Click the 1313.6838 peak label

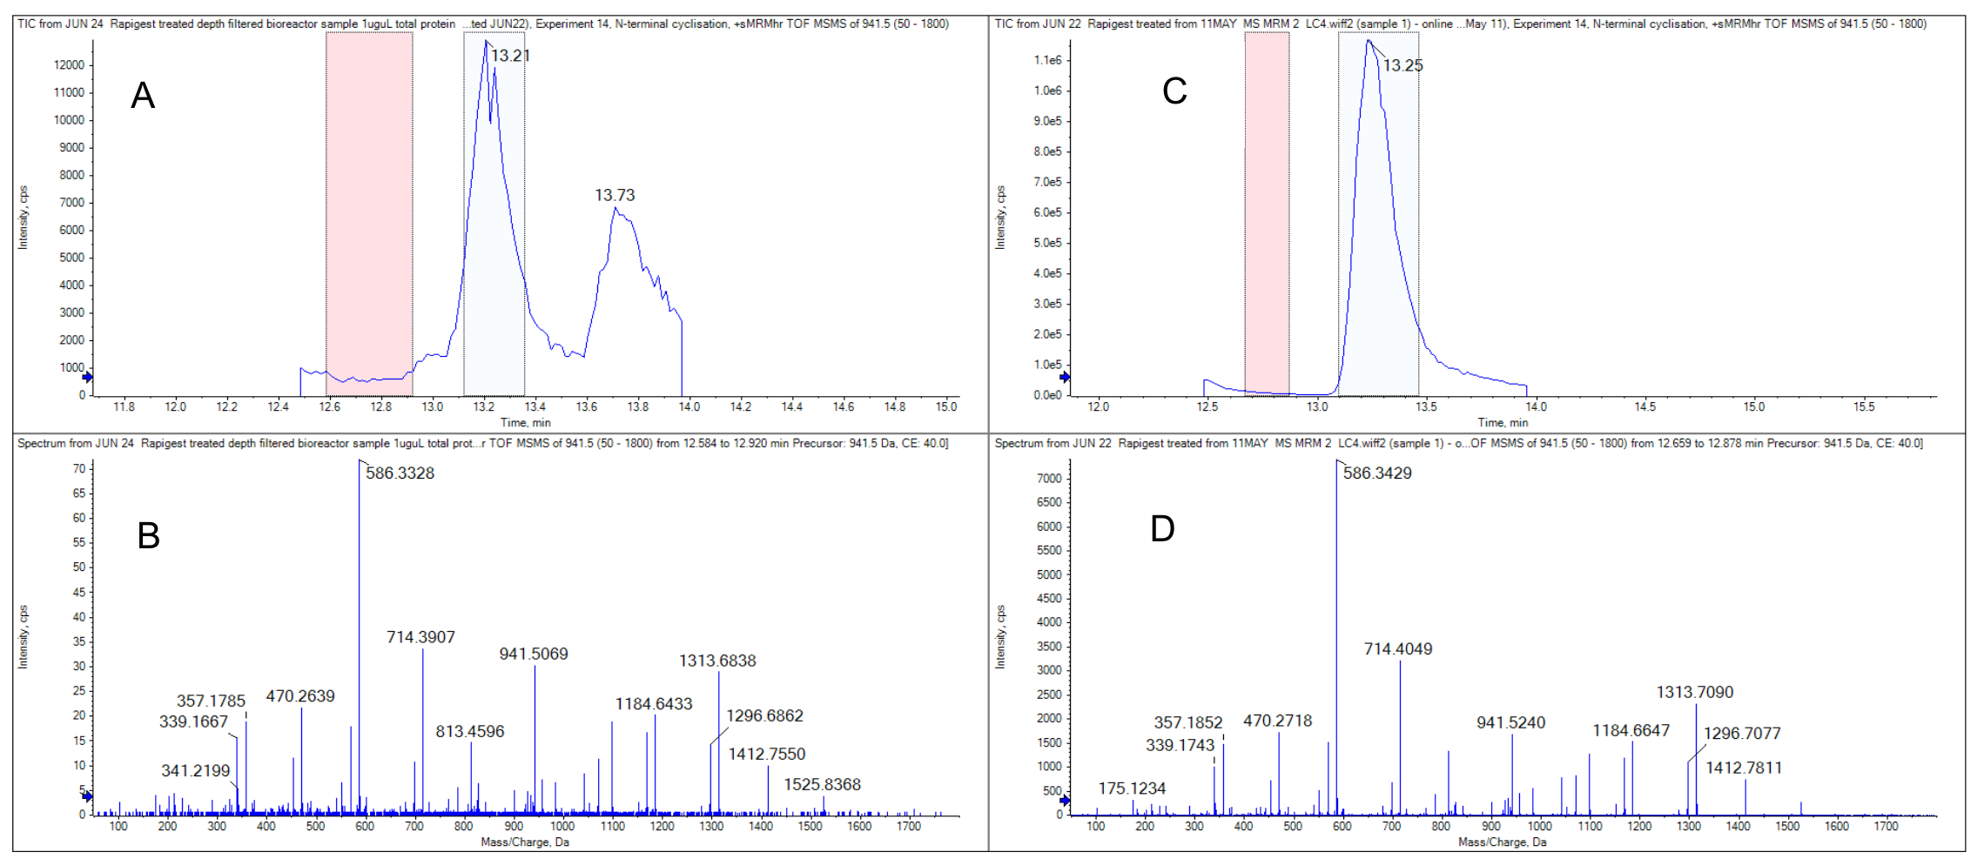(x=717, y=661)
